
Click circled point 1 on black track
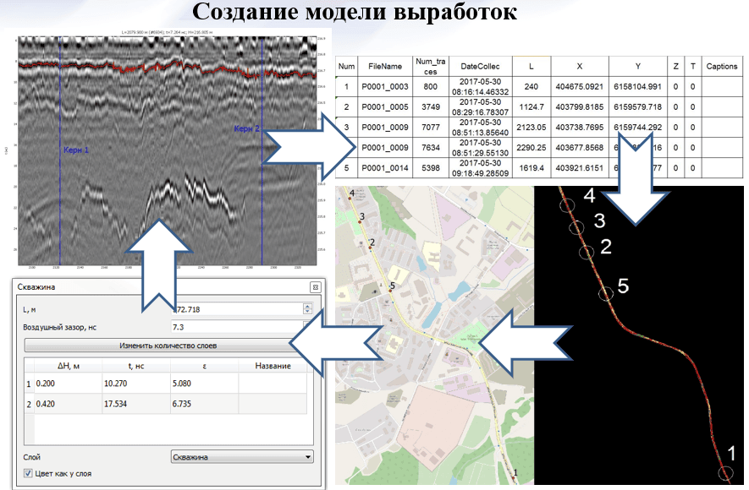(725, 473)
